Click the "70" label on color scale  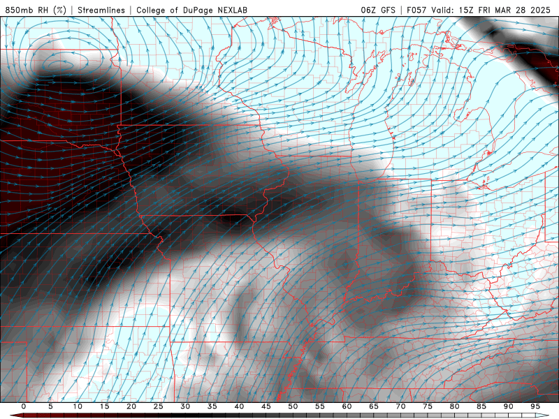tap(400, 406)
